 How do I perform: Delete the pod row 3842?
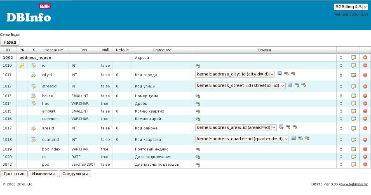365,164
